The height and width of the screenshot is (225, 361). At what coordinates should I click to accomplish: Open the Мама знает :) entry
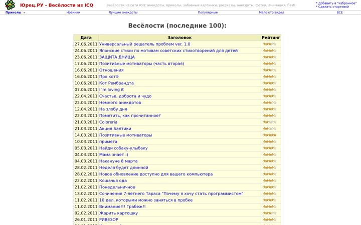click(113, 154)
